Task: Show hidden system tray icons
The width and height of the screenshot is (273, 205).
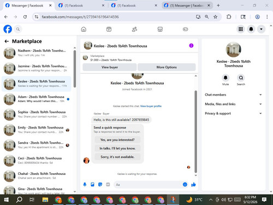Action: click(x=211, y=200)
